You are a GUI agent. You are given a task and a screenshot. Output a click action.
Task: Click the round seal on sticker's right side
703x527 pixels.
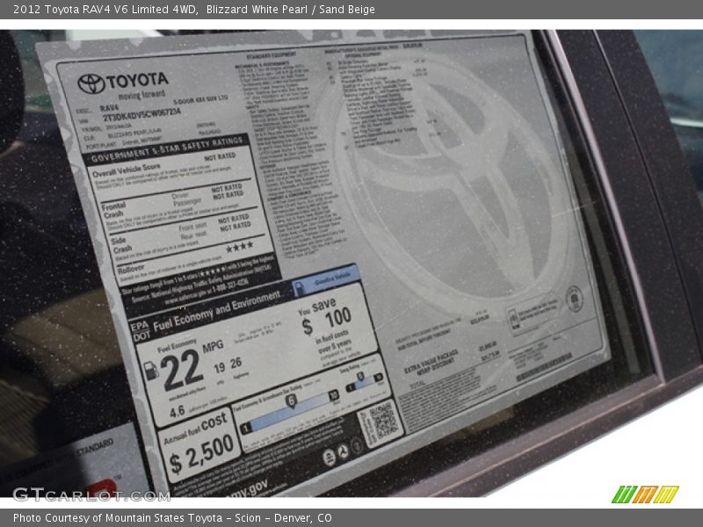pos(575,299)
